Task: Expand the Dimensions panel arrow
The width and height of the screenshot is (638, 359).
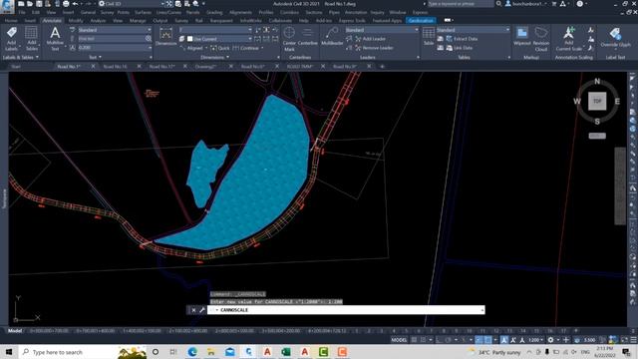Action: pyautogui.click(x=228, y=58)
